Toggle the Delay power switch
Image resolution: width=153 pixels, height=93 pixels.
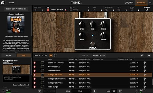pyautogui.click(x=126, y=10)
